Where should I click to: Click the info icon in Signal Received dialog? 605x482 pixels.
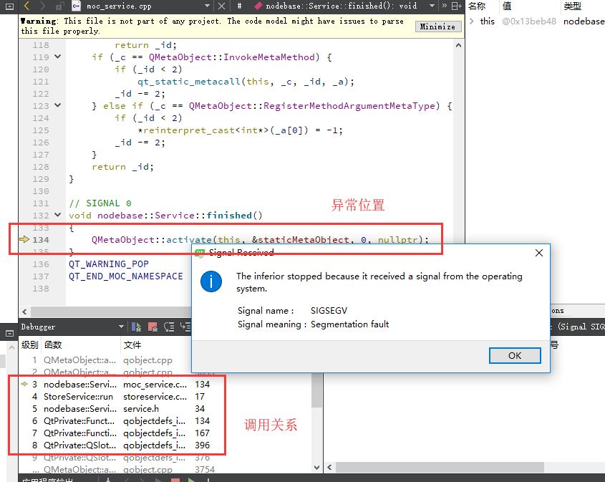coord(210,281)
